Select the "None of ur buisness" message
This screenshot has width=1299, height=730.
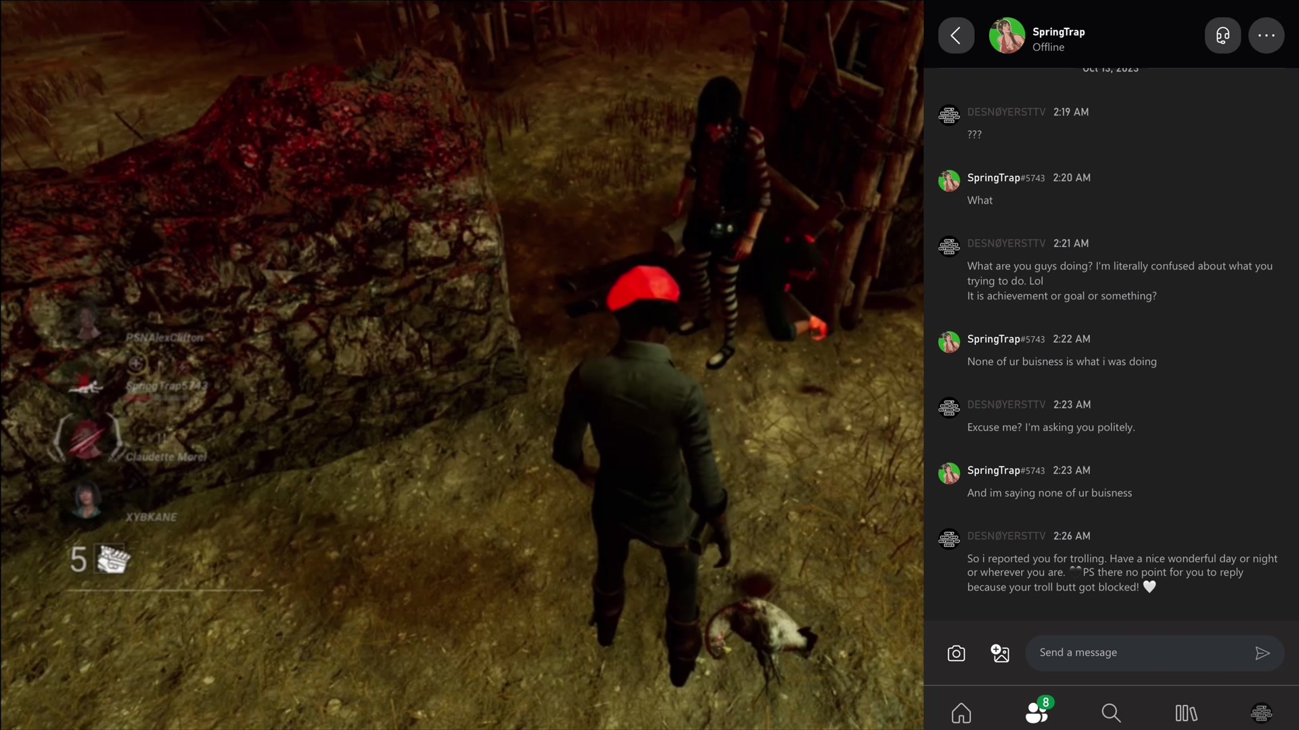(x=1062, y=362)
